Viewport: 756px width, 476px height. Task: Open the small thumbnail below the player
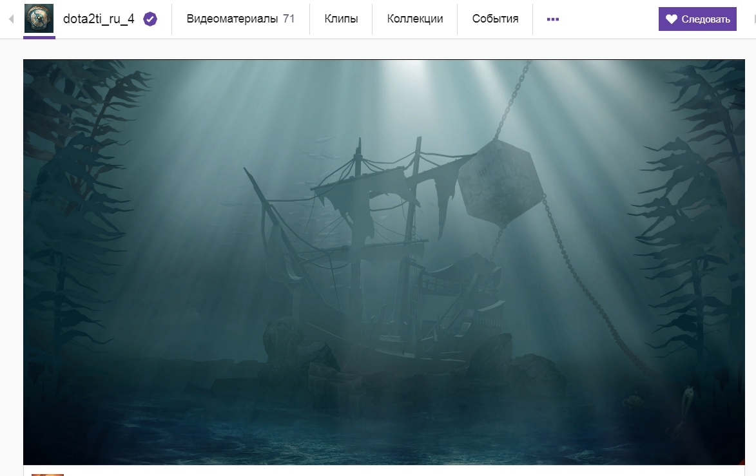[x=47, y=475]
